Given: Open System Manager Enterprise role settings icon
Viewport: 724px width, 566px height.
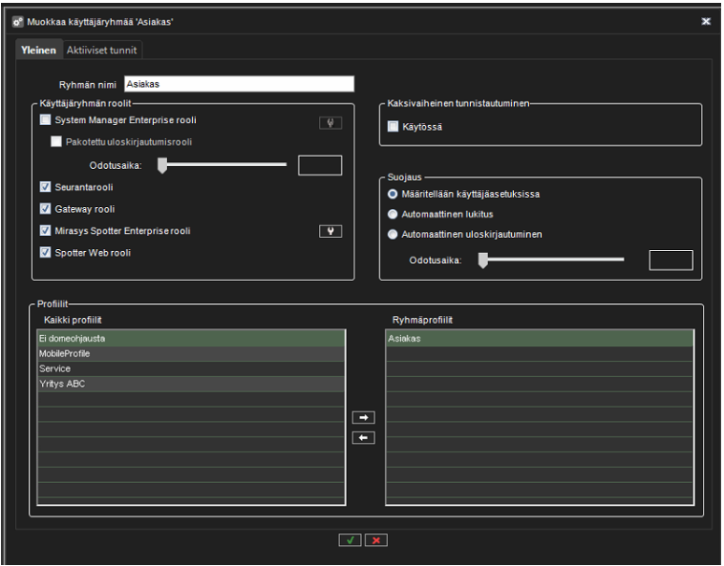Looking at the screenshot, I should tap(330, 122).
